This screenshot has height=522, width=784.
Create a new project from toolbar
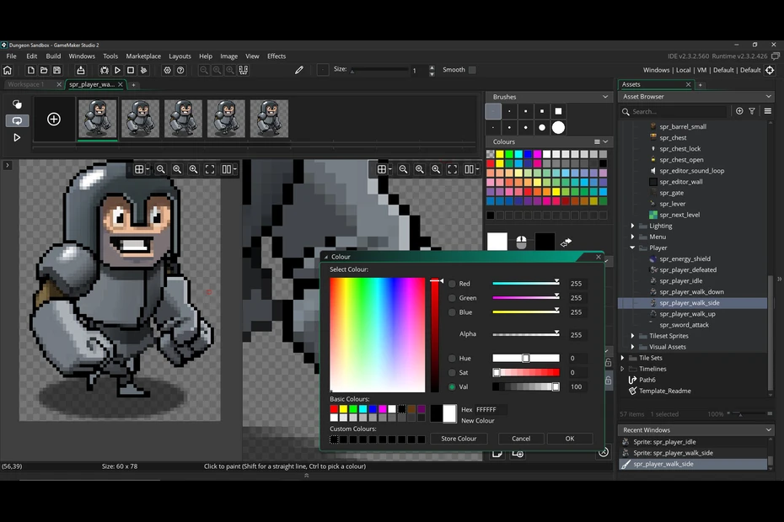(x=30, y=71)
